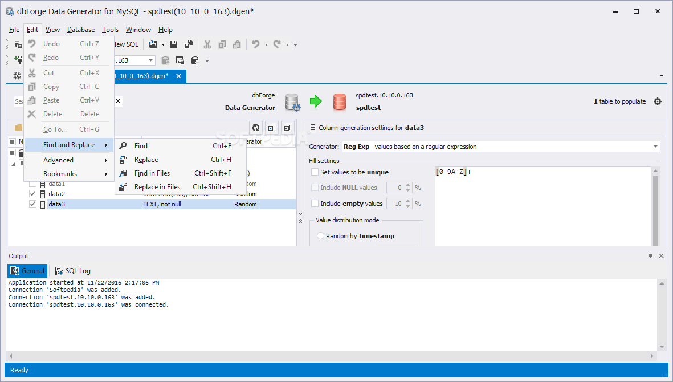Screen dimensions: 673x382
Task: Enable Set values to be unique
Action: [315, 172]
